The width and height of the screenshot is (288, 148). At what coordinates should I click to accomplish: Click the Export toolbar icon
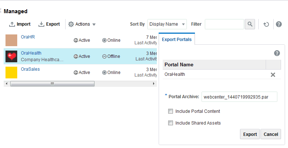41,24
